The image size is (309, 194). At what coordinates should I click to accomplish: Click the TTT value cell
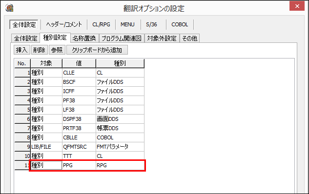coord(79,156)
